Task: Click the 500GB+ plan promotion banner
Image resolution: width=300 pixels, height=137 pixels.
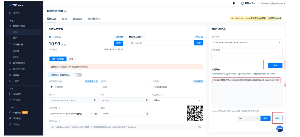Action: tap(256, 18)
